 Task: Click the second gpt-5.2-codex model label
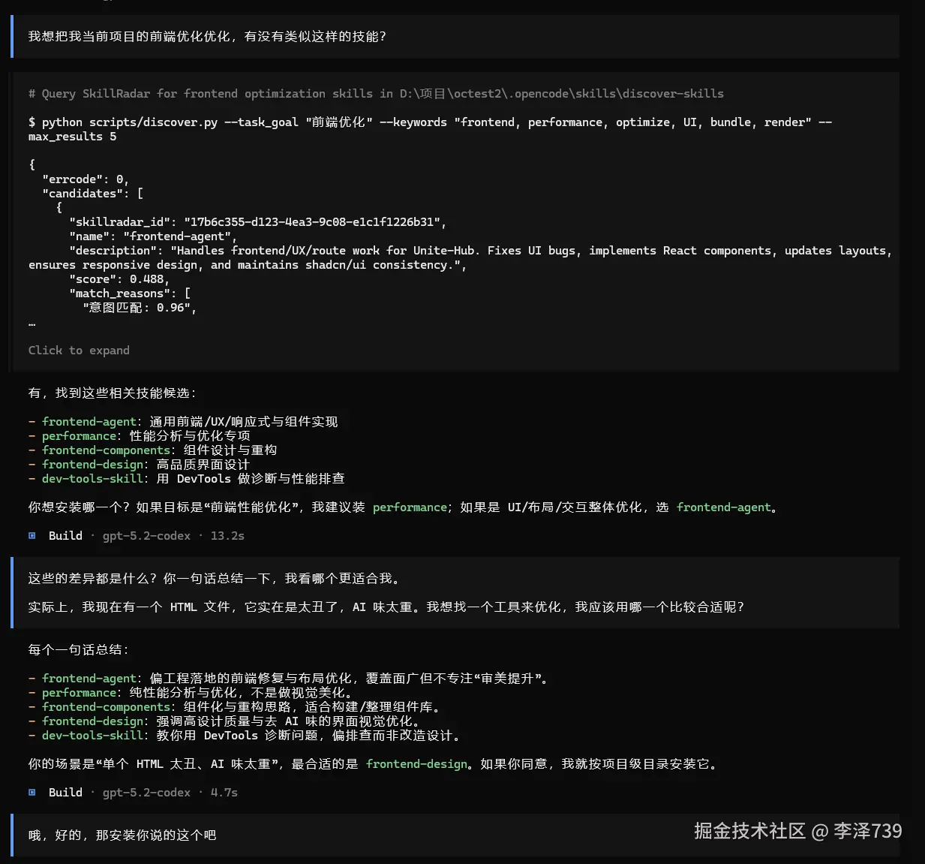(x=146, y=792)
